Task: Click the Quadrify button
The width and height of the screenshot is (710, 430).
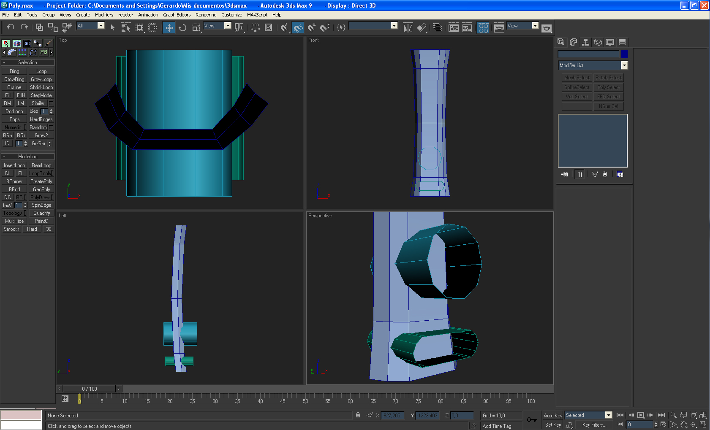Action: [41, 213]
